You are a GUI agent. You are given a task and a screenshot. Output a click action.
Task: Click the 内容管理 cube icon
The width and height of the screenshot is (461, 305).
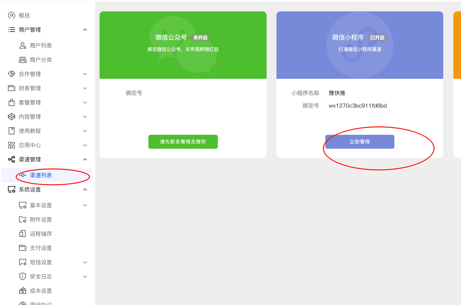[x=11, y=116]
